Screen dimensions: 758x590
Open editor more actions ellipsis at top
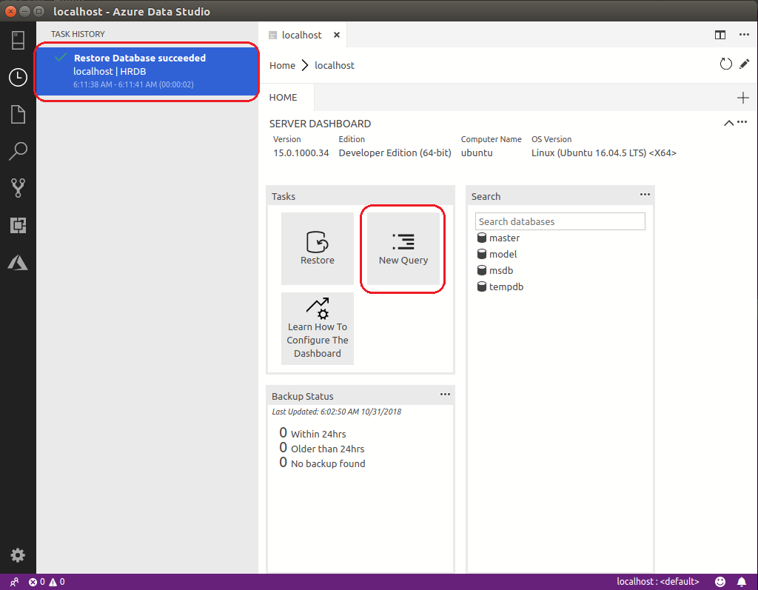[744, 34]
